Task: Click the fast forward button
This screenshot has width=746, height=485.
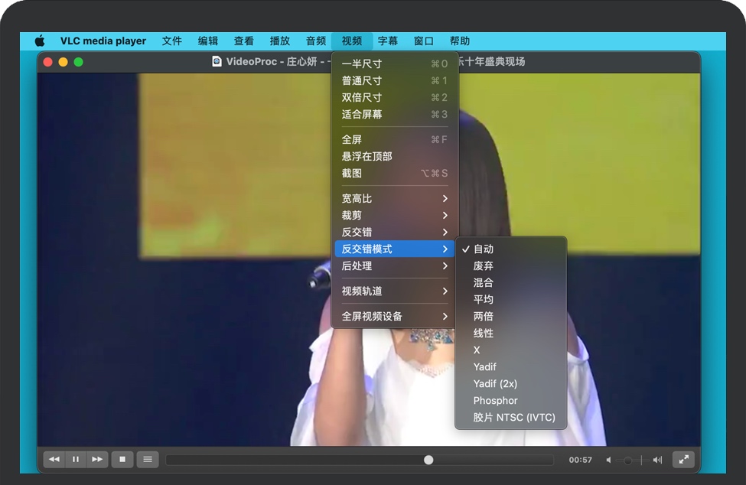Action: pyautogui.click(x=96, y=460)
